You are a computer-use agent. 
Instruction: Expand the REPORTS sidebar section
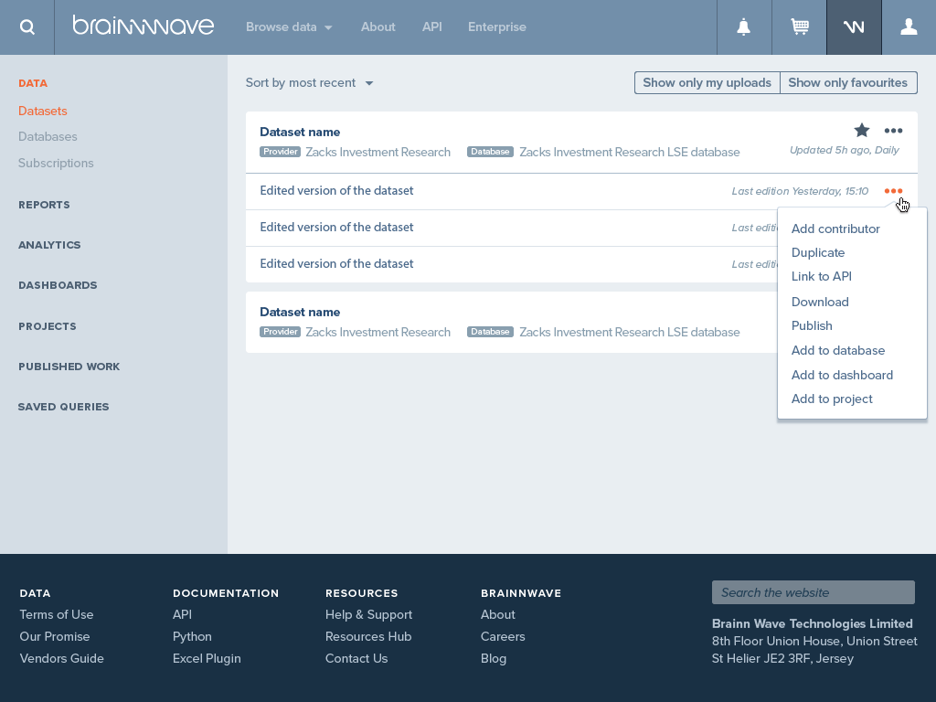click(x=44, y=205)
